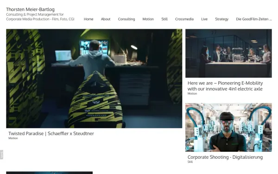Open the Consulting navigation link

pyautogui.click(x=126, y=19)
